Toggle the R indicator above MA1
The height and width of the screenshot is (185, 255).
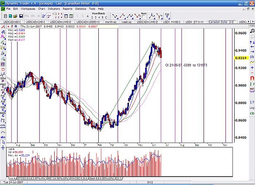[16, 27]
